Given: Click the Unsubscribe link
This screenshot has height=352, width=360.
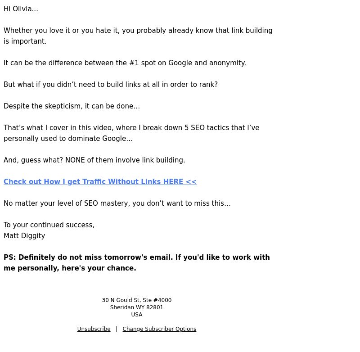Looking at the screenshot, I should tap(94, 329).
